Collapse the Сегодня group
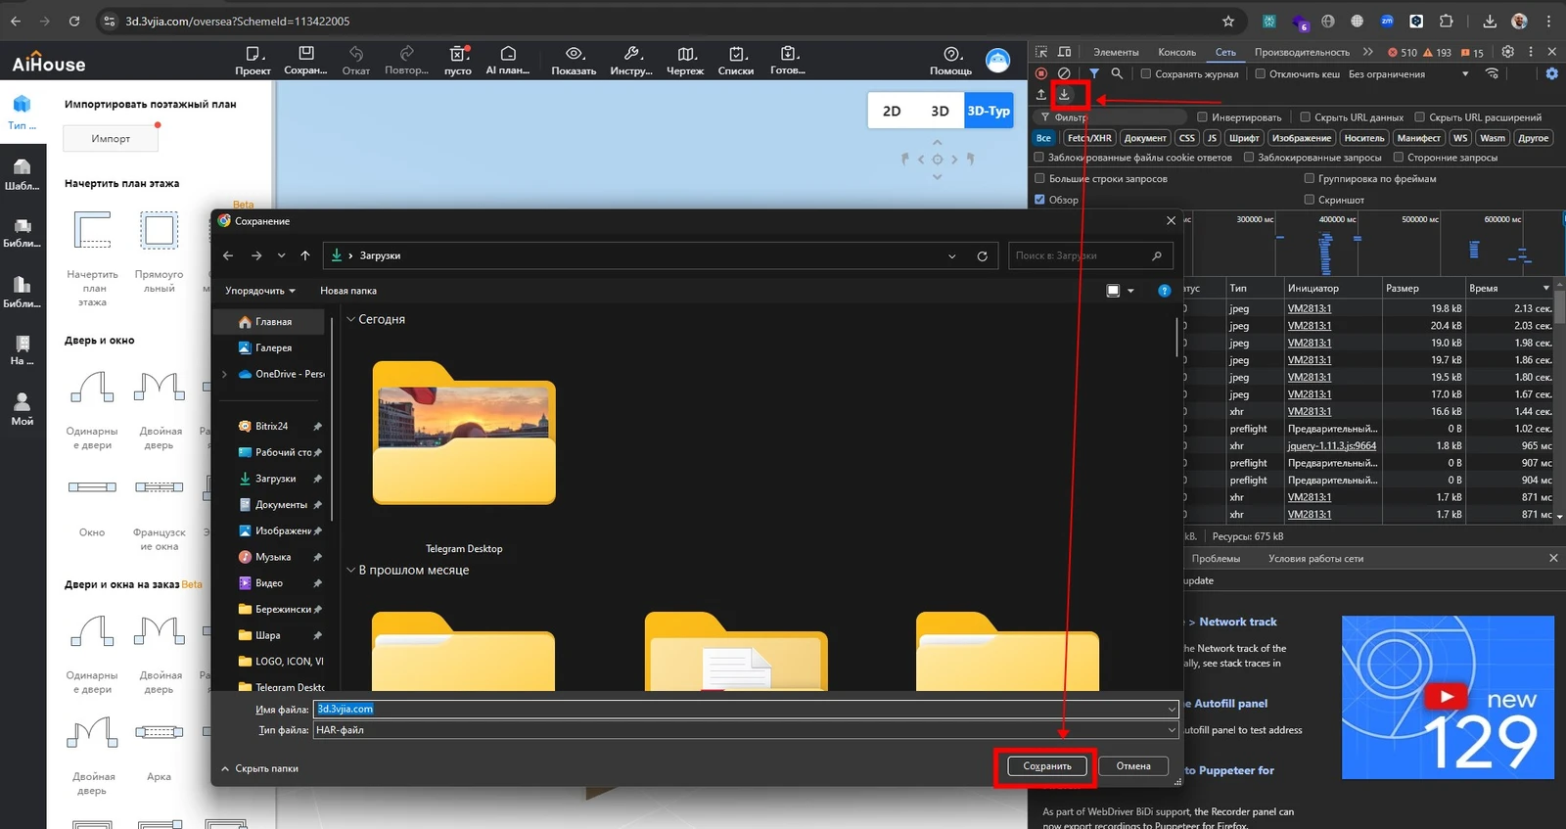This screenshot has width=1566, height=829. (x=351, y=319)
